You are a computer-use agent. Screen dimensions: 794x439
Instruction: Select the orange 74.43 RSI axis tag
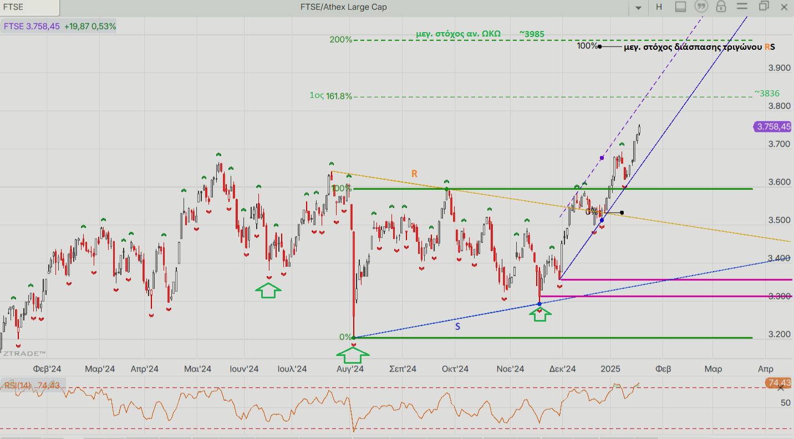point(779,383)
